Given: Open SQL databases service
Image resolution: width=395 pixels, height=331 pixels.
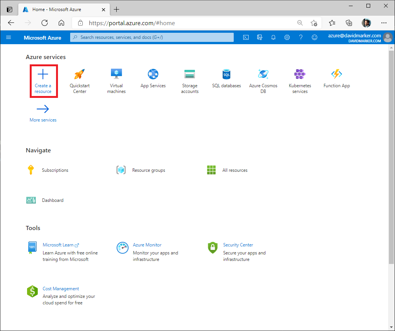Looking at the screenshot, I should 226,78.
